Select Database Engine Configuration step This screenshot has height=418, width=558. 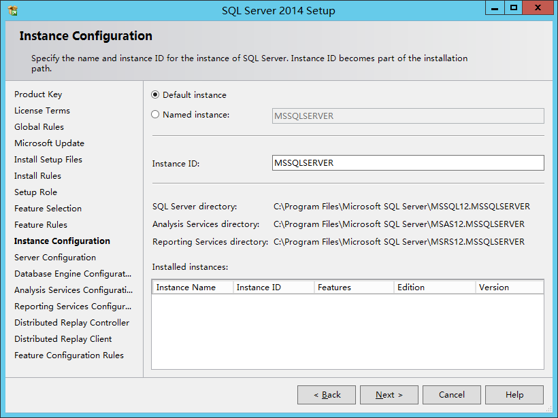pyautogui.click(x=73, y=274)
